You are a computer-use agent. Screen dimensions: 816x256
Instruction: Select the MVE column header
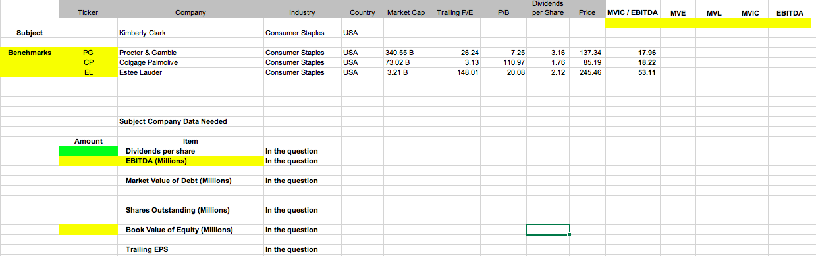coord(678,13)
